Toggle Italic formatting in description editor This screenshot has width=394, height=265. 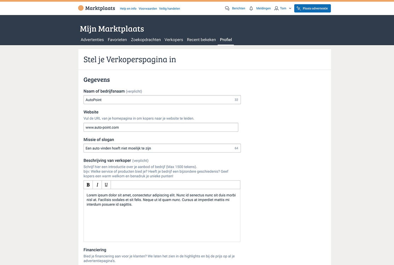coord(97,185)
